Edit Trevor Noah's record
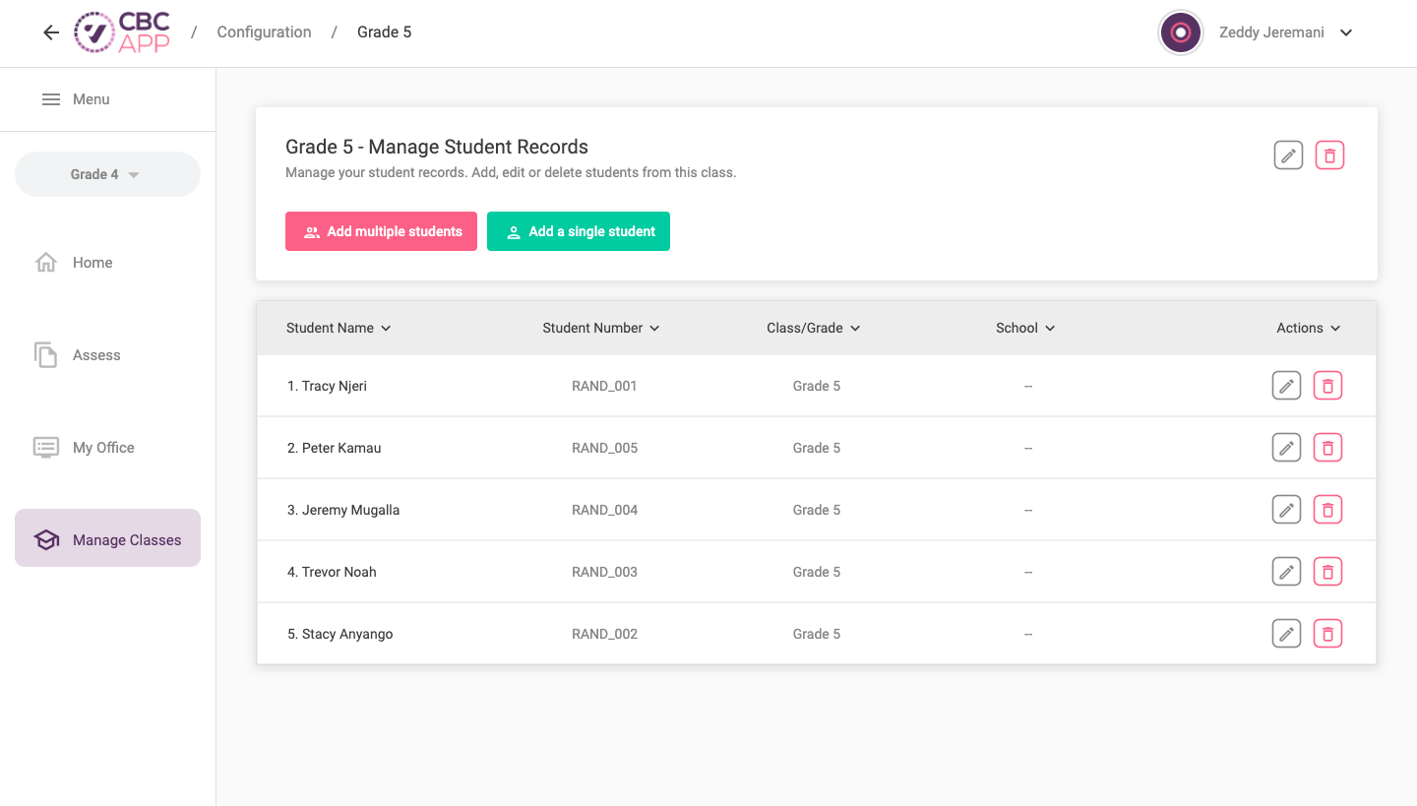Image resolution: width=1417 pixels, height=806 pixels. click(1287, 572)
